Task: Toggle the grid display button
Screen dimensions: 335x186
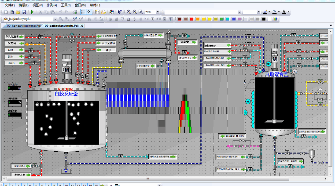Action: pos(83,12)
